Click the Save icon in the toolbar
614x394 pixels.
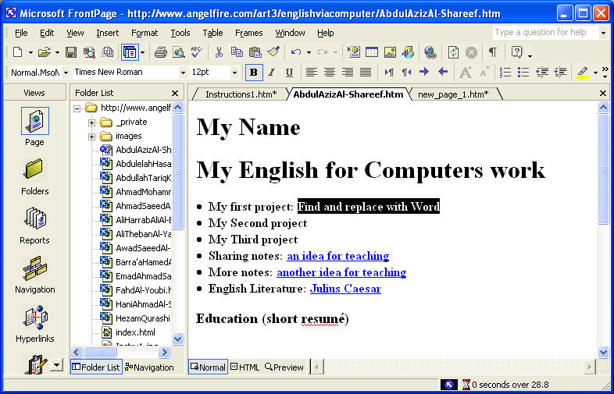(x=71, y=52)
